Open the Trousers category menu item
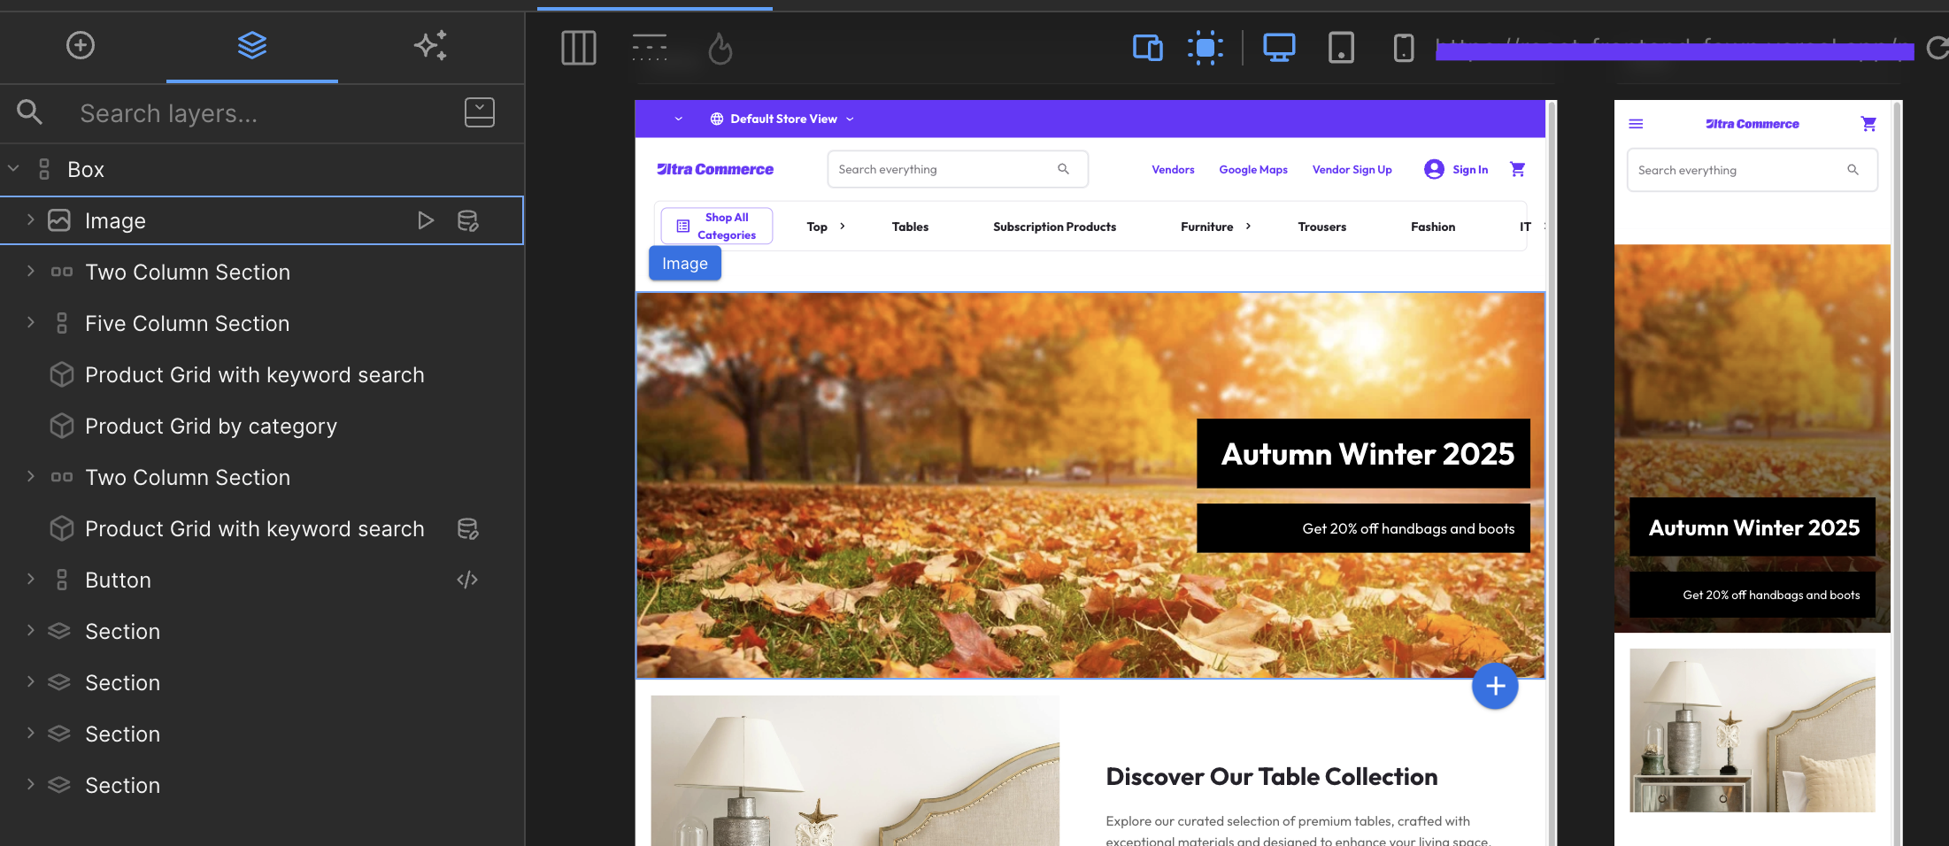Screen dimensions: 1949x846 1321,227
